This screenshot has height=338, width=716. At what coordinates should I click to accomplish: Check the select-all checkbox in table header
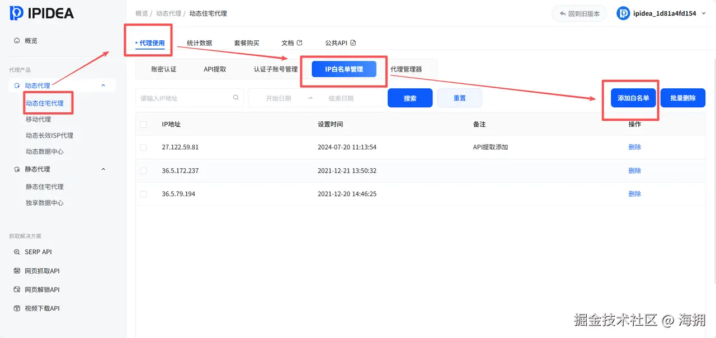click(143, 124)
